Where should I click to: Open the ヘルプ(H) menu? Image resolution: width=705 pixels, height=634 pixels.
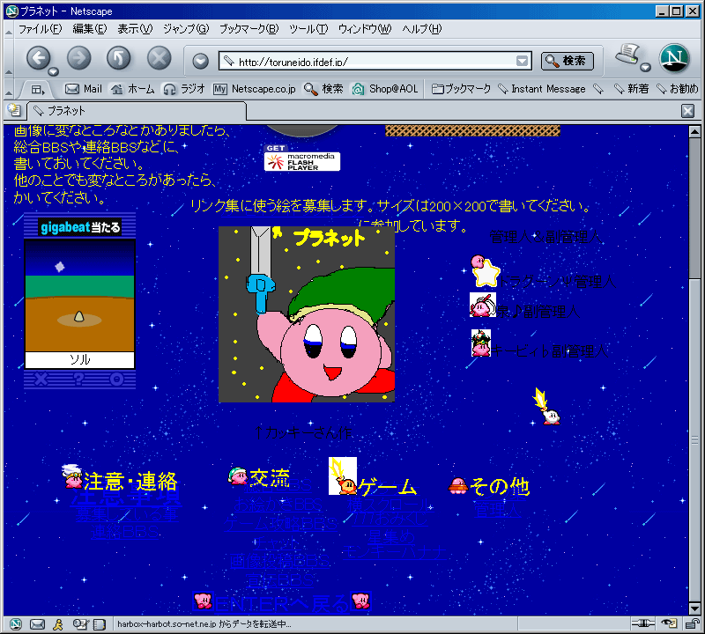tap(422, 29)
